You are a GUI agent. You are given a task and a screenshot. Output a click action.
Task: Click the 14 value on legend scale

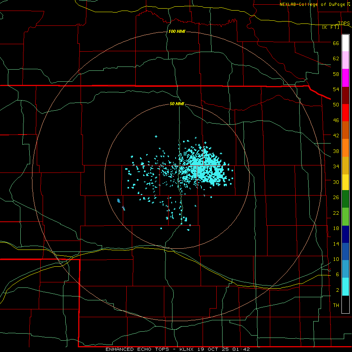336,244
